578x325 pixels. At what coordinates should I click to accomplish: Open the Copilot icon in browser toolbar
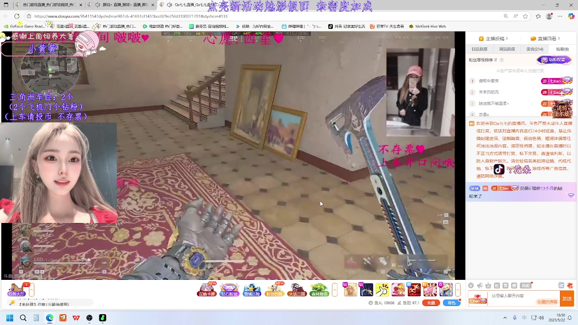571,16
